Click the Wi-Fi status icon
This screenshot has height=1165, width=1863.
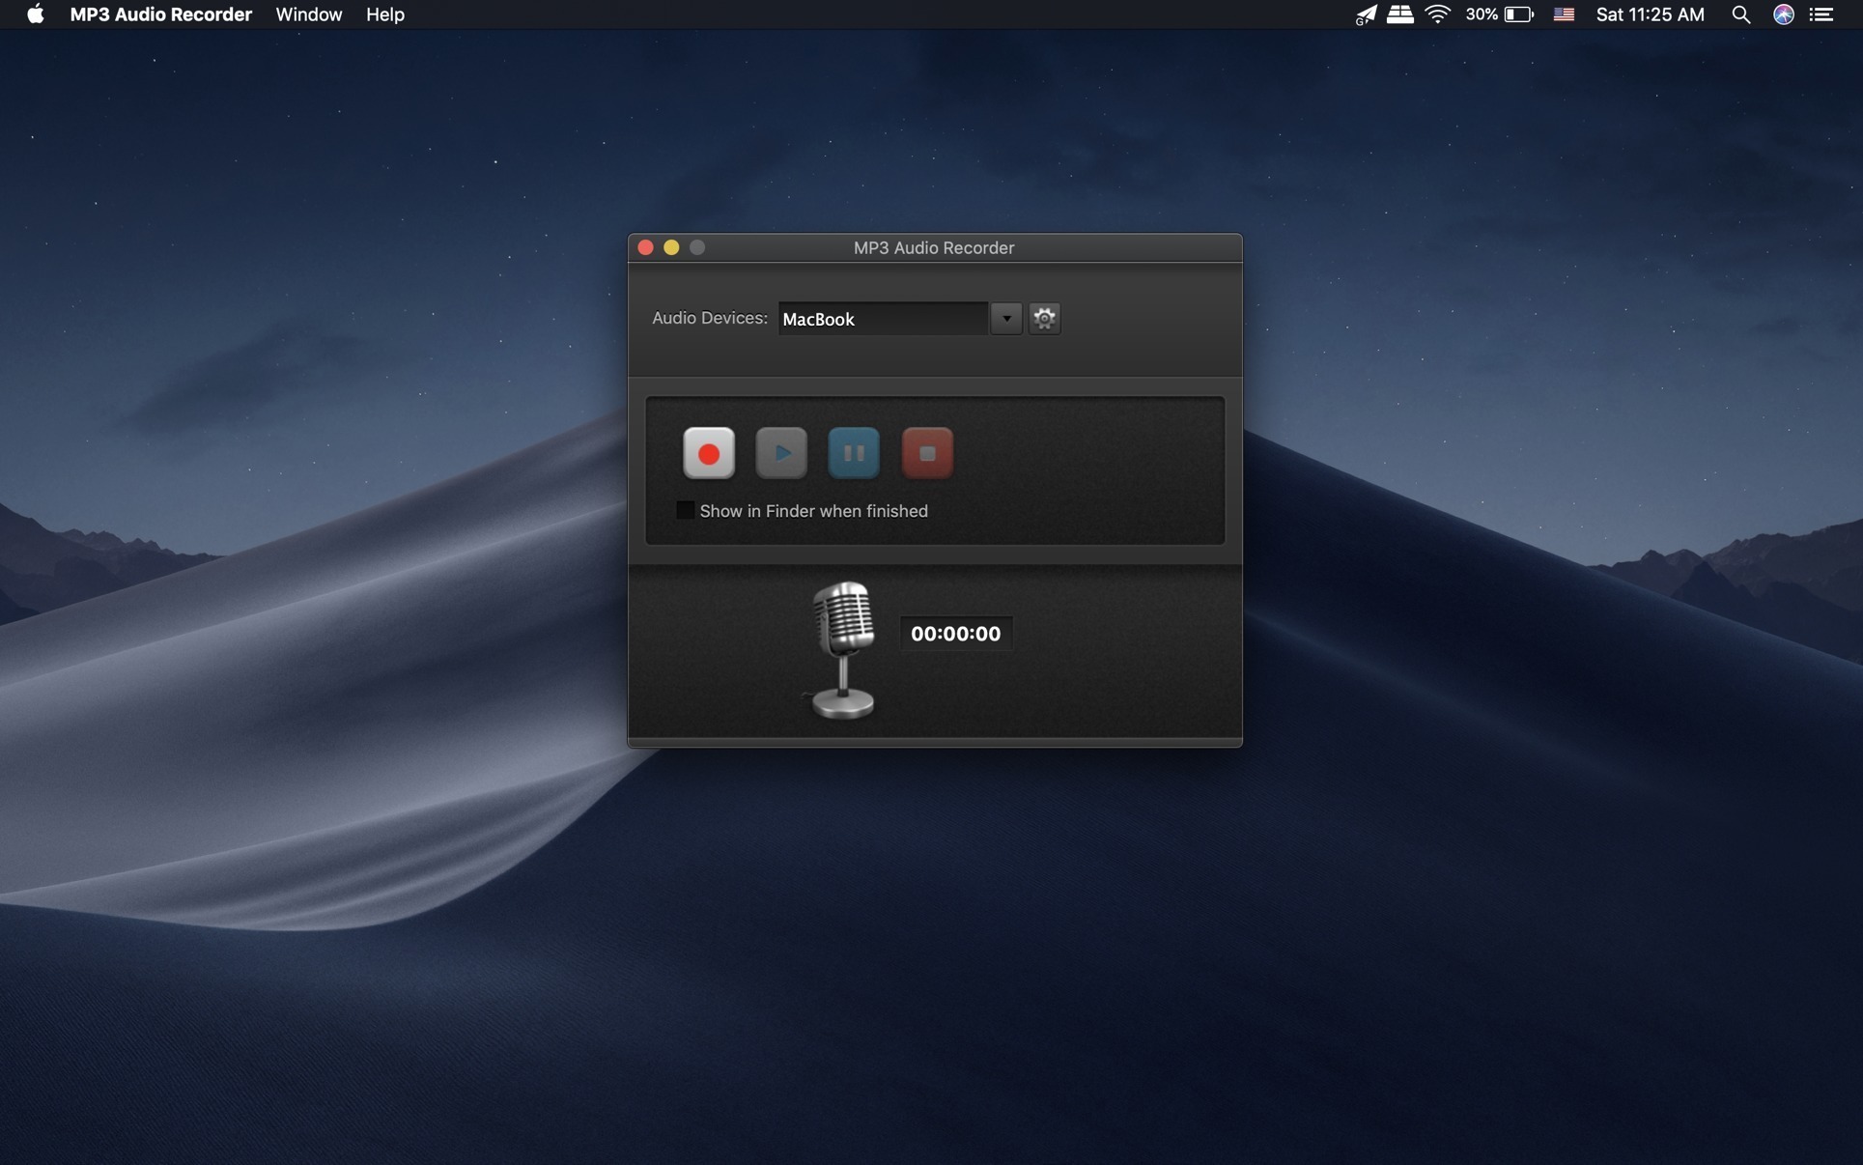click(x=1437, y=14)
